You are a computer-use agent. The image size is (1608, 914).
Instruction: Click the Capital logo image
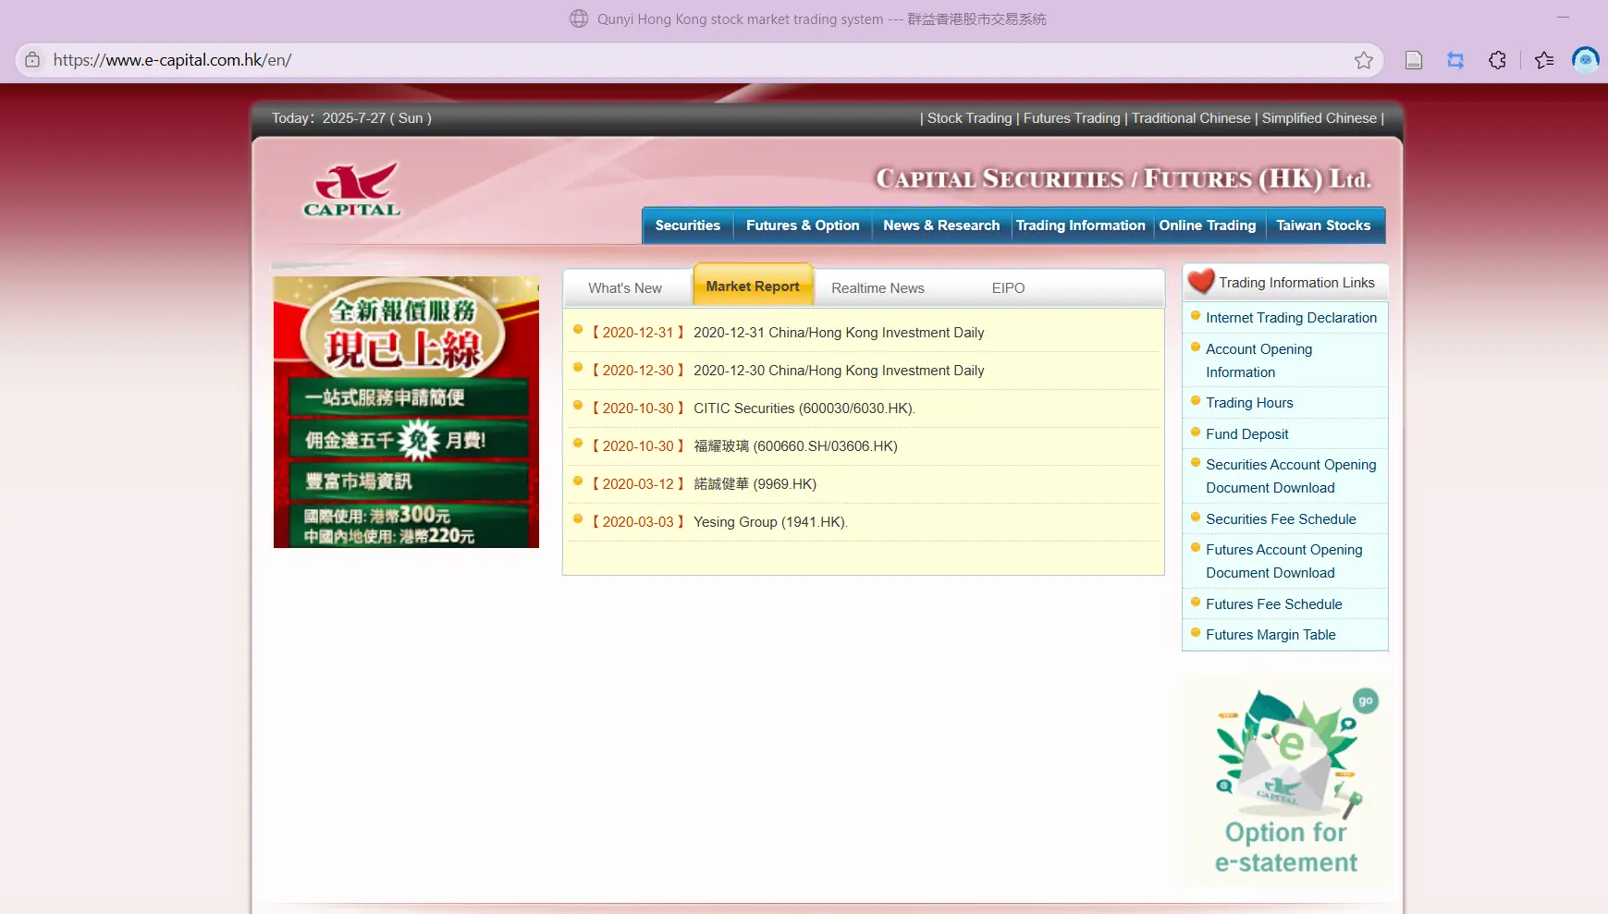[x=352, y=189]
